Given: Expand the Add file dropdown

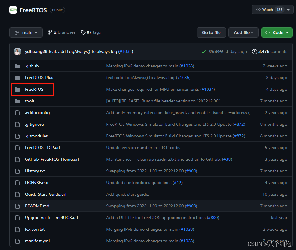Looking at the screenshot, I should [243, 32].
